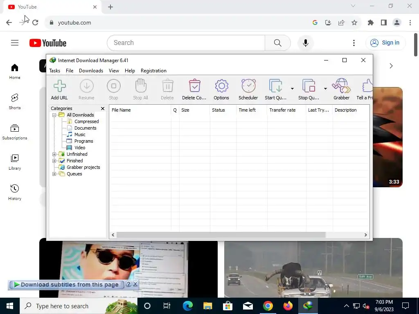419x314 pixels.
Task: Click YouTube voice search microphone
Action: click(x=305, y=43)
